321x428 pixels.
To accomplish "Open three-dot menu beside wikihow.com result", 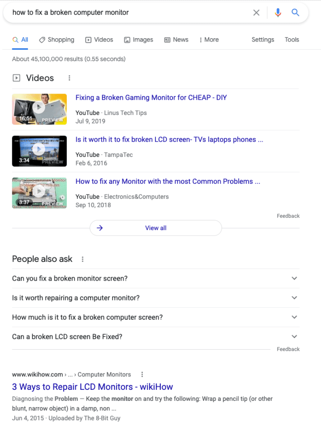I will pos(142,375).
